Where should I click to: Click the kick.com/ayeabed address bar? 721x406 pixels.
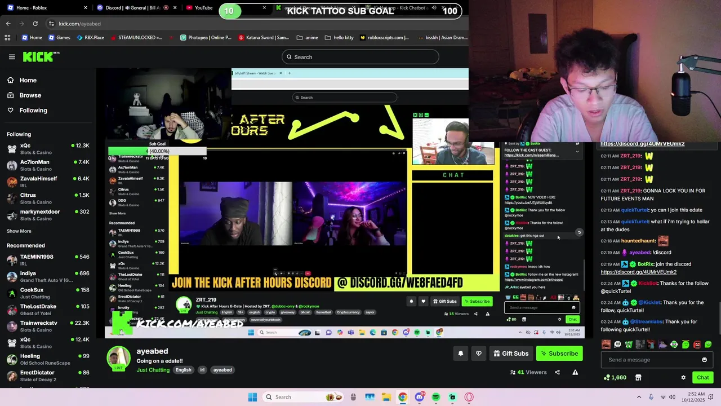79,24
